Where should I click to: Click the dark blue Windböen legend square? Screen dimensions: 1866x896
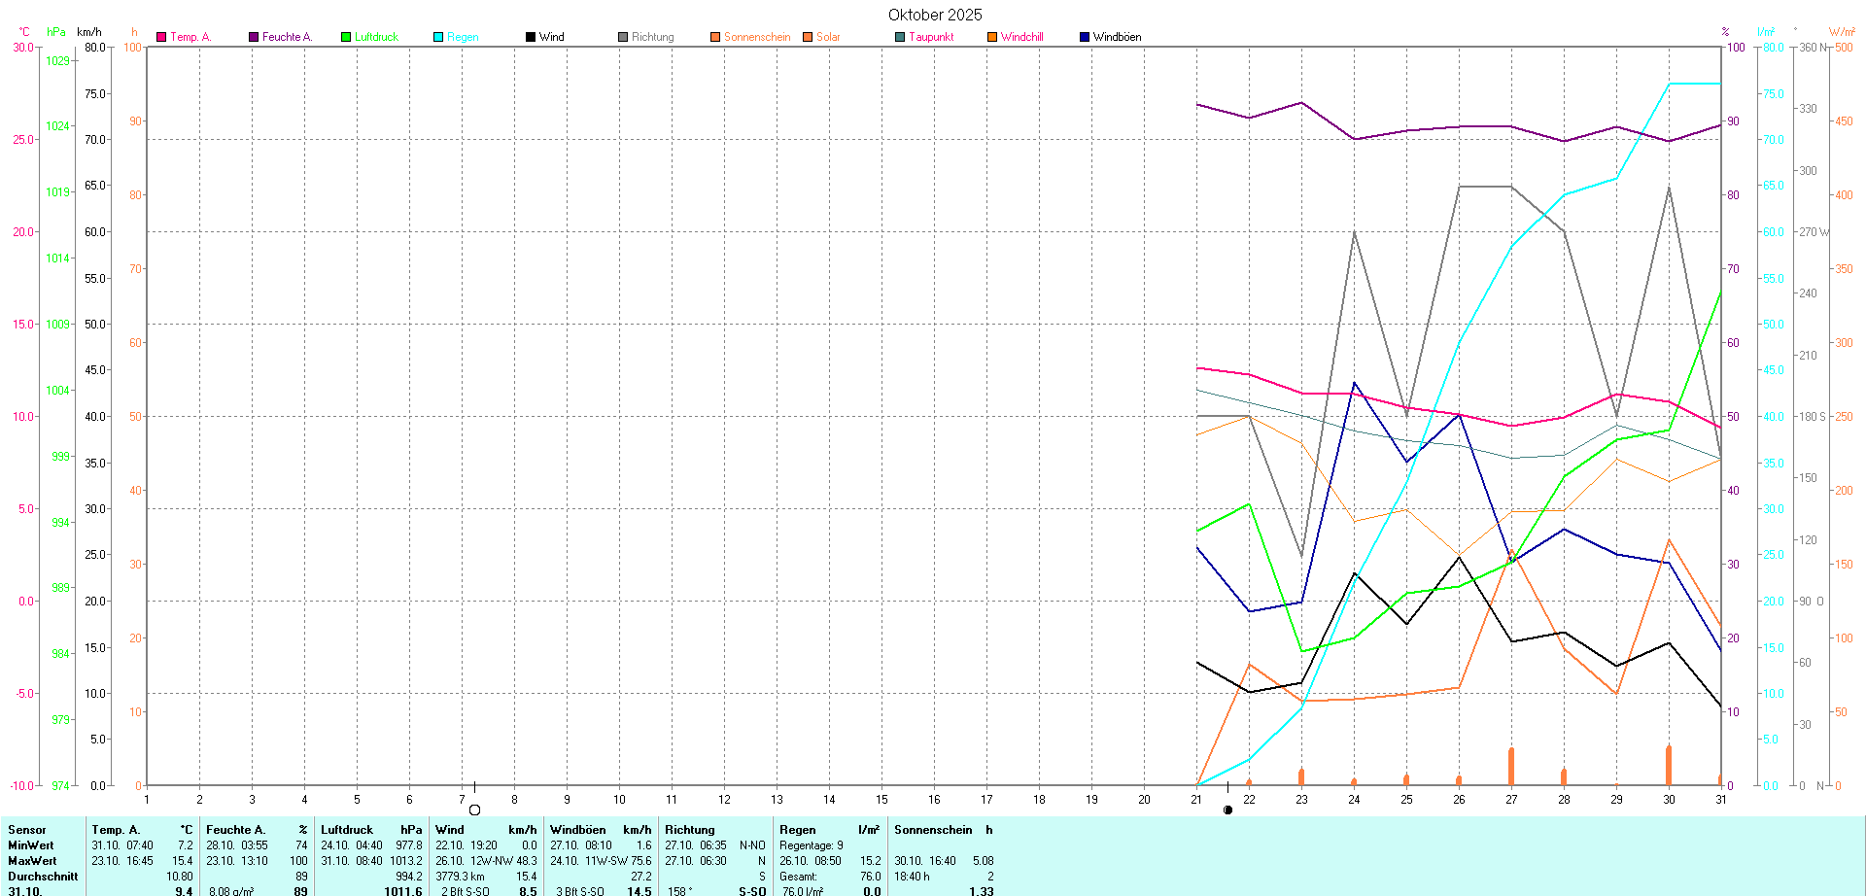point(1085,37)
